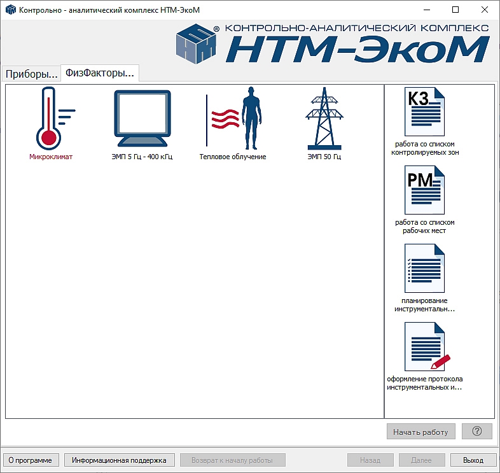Open the планирование checklist document icon

click(x=424, y=268)
